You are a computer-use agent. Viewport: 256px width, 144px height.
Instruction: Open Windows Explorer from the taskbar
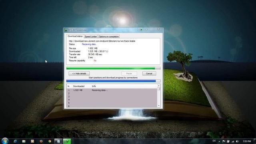(x=24, y=141)
